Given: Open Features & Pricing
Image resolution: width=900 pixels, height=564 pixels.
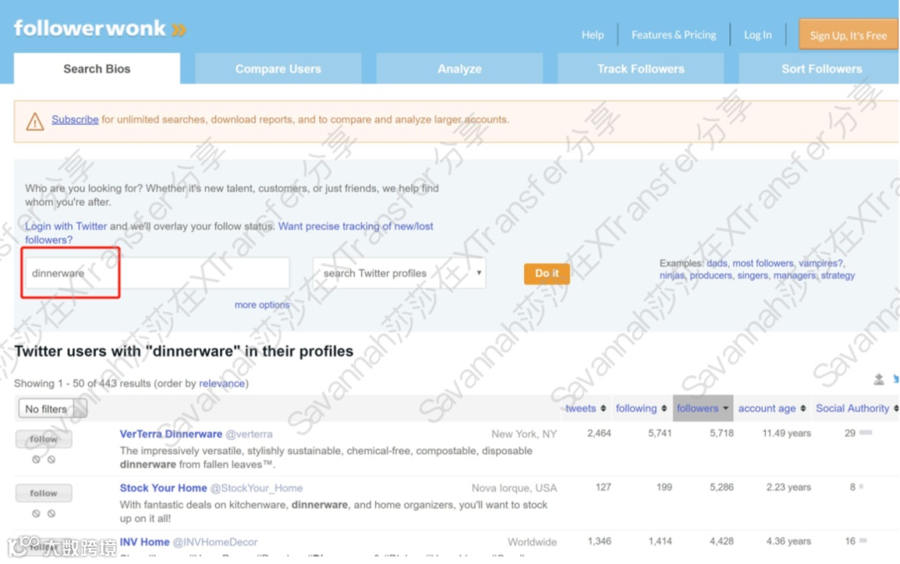Looking at the screenshot, I should click(674, 35).
